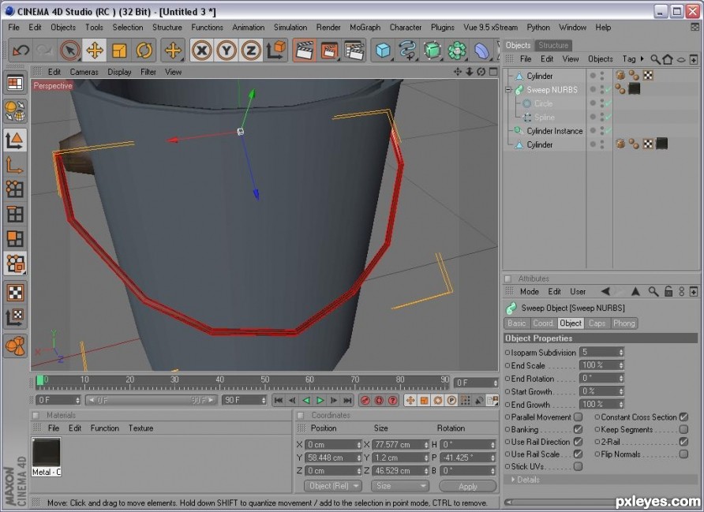The height and width of the screenshot is (512, 704).
Task: Activate the Move tool in top toolbar
Action: (95, 50)
